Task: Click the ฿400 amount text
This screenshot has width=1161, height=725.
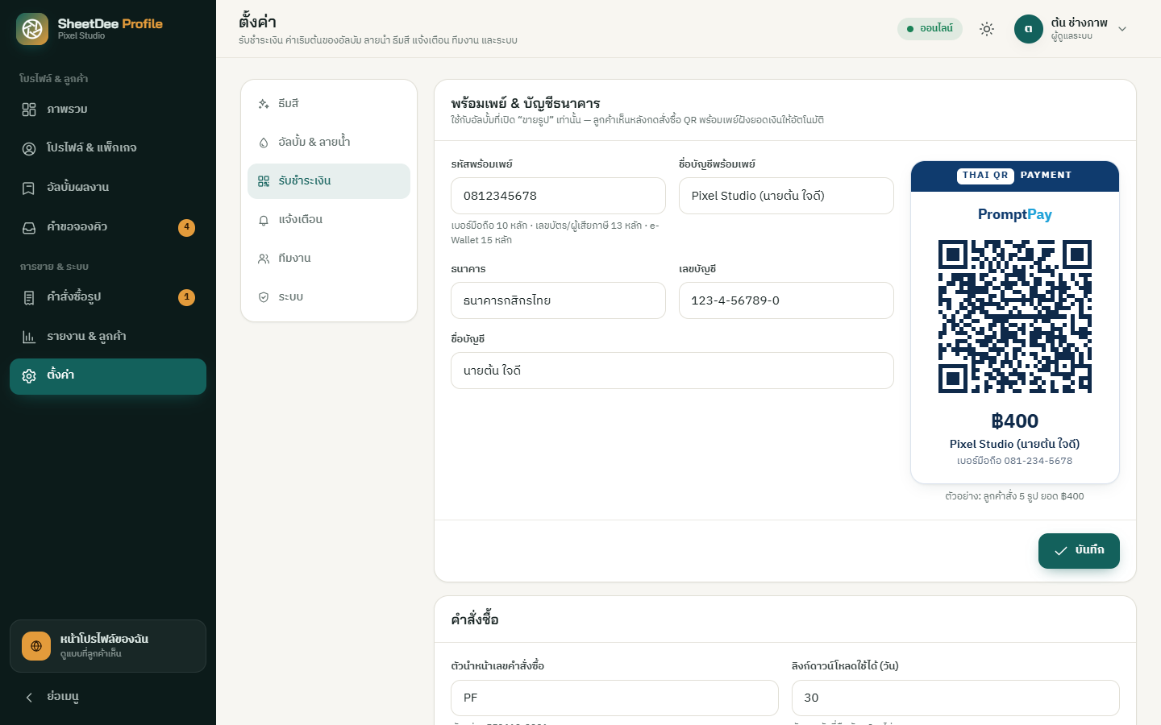Action: click(1015, 421)
